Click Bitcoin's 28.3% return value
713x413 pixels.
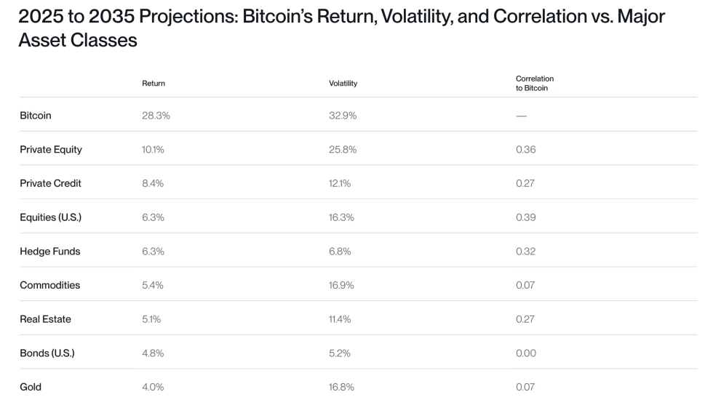156,116
